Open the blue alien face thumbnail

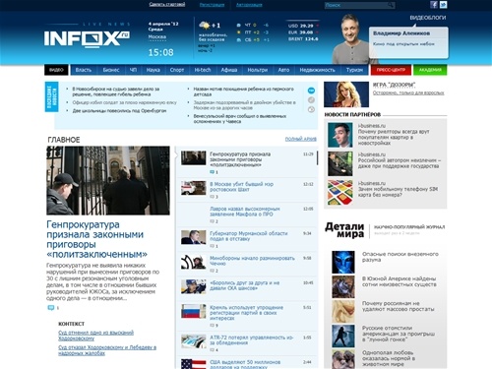[343, 262]
